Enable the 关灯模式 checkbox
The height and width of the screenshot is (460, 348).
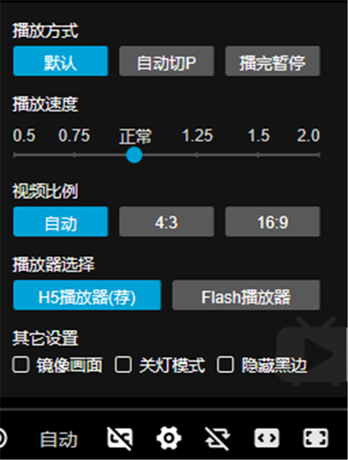click(x=123, y=365)
